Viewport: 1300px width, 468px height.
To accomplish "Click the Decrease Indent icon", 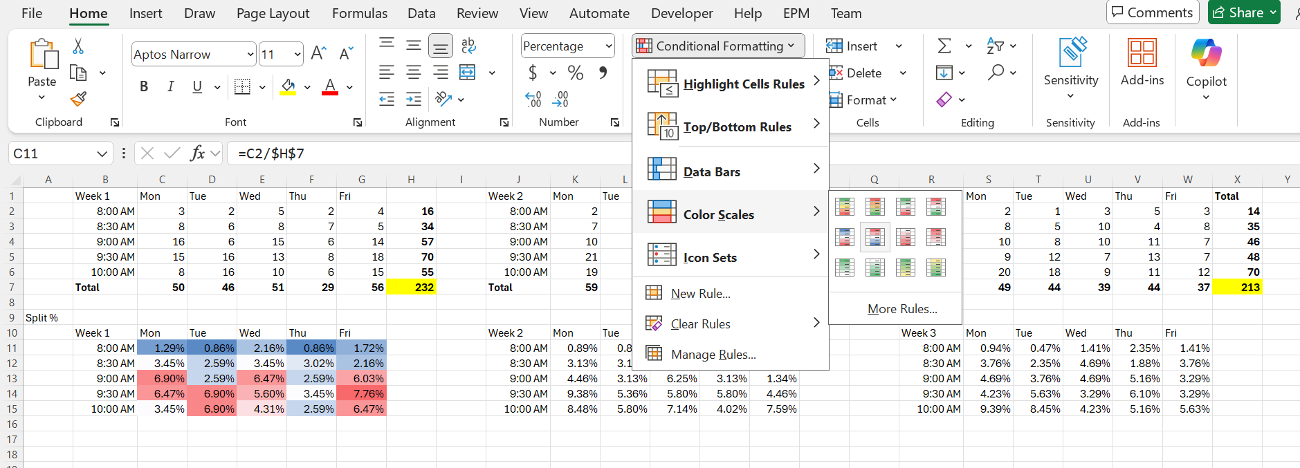I will (x=387, y=99).
